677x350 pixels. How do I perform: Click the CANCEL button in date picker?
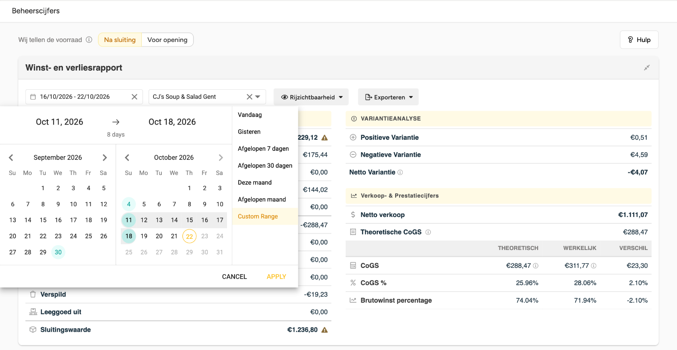coord(235,277)
